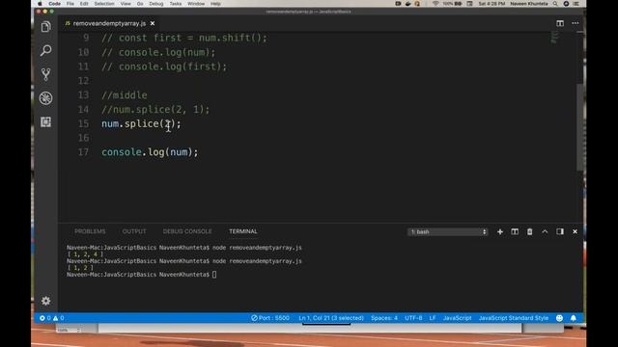The height and width of the screenshot is (347, 618).
Task: Open notifications bell in status bar
Action: (574, 318)
